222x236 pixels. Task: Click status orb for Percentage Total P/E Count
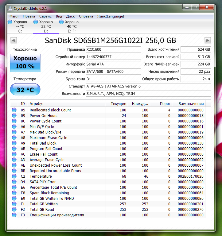(14, 187)
